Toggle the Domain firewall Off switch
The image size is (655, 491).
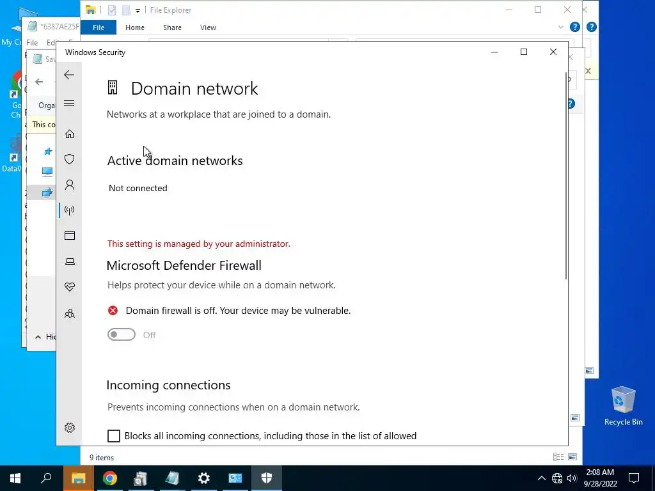(x=121, y=334)
